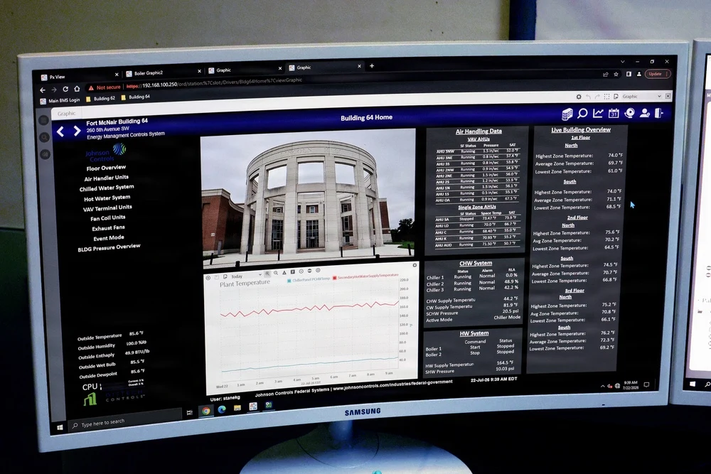Click the chart settings gear above the chart
This screenshot has width=711, height=474.
tap(415, 265)
